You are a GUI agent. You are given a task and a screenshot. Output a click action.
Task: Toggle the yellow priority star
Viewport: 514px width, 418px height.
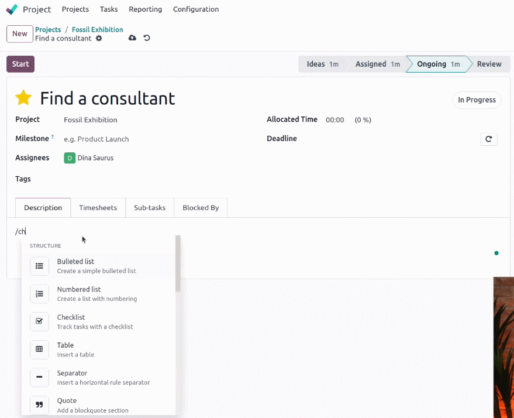[23, 98]
